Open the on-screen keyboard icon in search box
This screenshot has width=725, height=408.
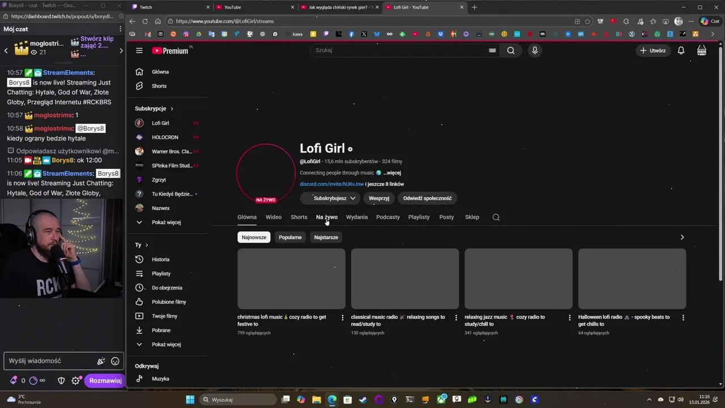tap(492, 50)
